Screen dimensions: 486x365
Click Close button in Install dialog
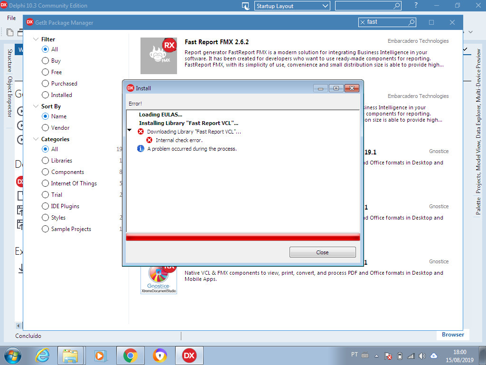tap(322, 252)
